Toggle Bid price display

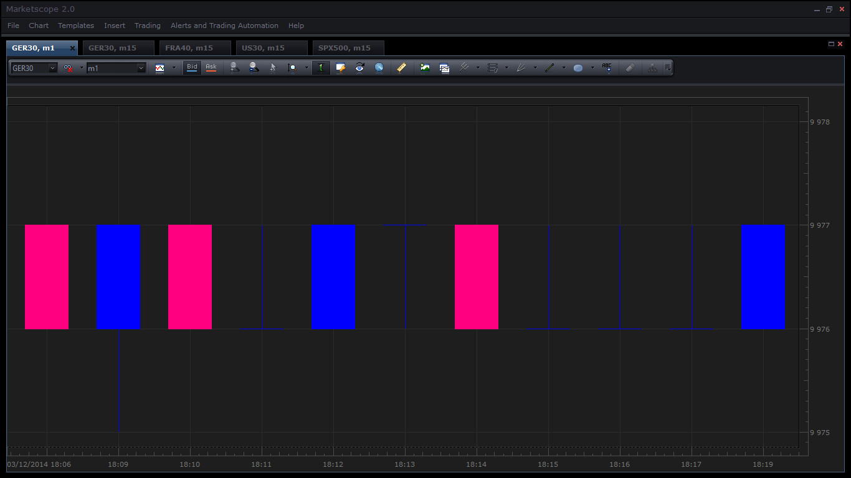(x=192, y=67)
